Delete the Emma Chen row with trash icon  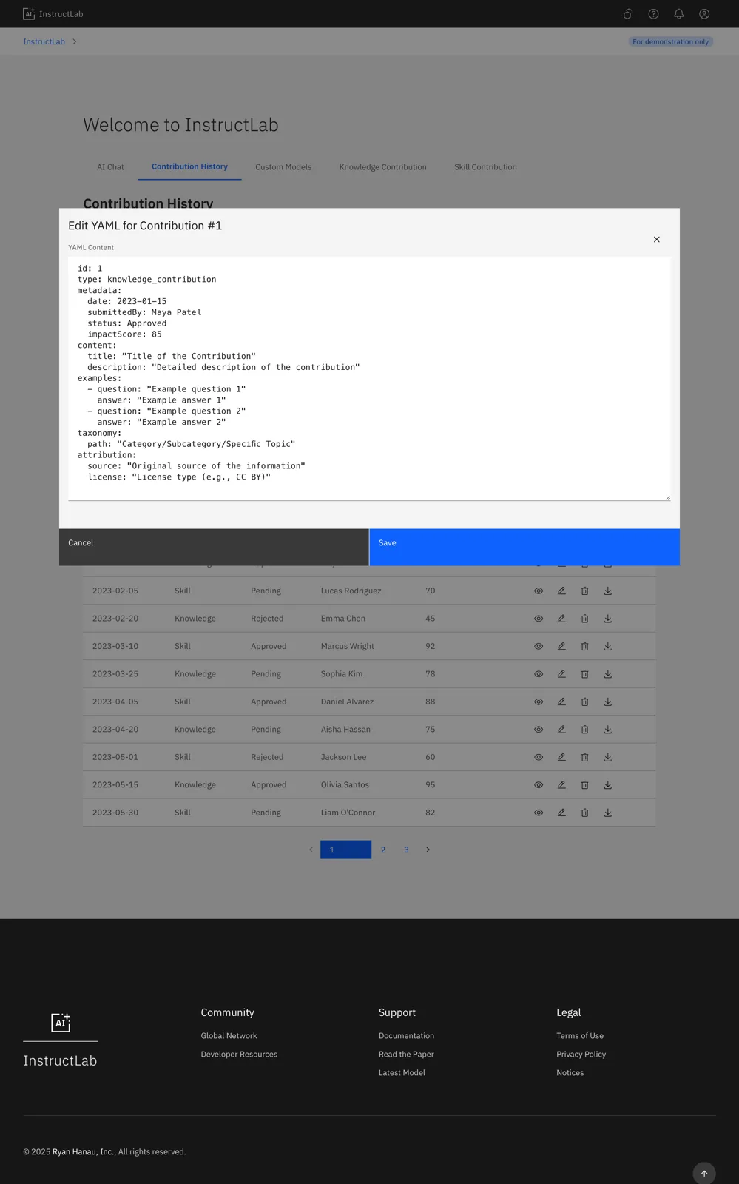584,619
